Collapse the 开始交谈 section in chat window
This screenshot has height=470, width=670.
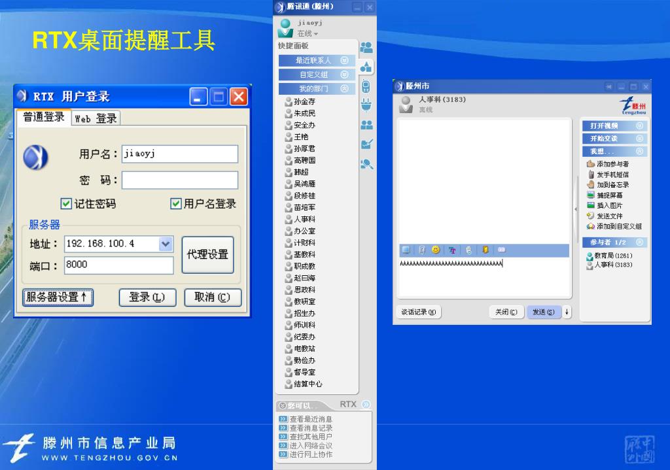pyautogui.click(x=614, y=139)
